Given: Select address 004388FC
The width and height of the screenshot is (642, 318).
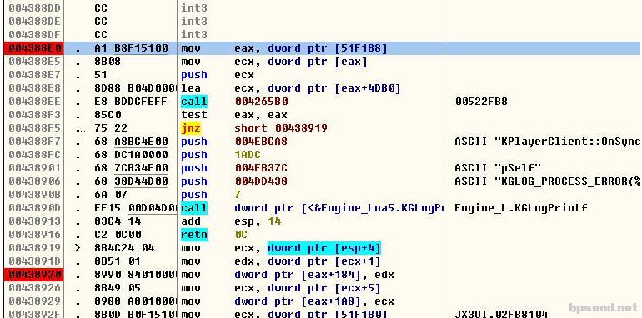Looking at the screenshot, I should click(34, 155).
